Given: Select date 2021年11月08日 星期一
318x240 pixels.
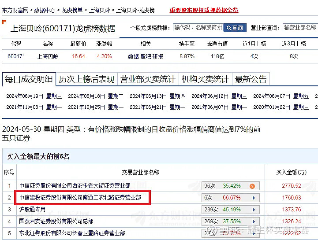Looking at the screenshot, I should coord(34,107).
